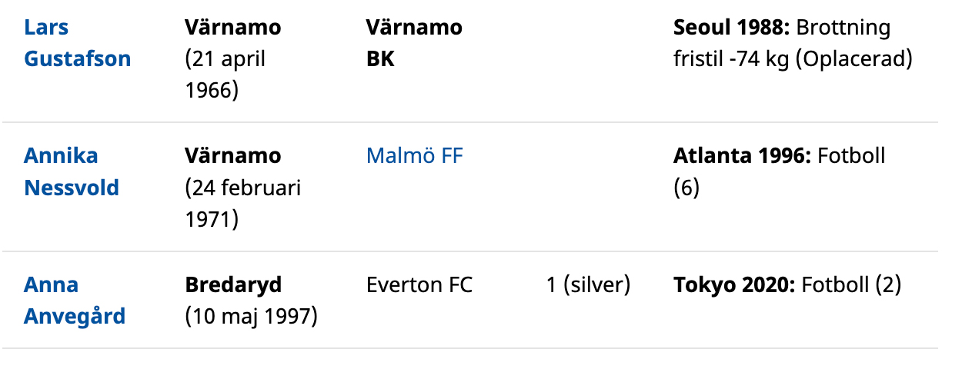Click Värnamo birthplace in Lars Gustafson's row
This screenshot has height=369, width=962.
tap(233, 28)
